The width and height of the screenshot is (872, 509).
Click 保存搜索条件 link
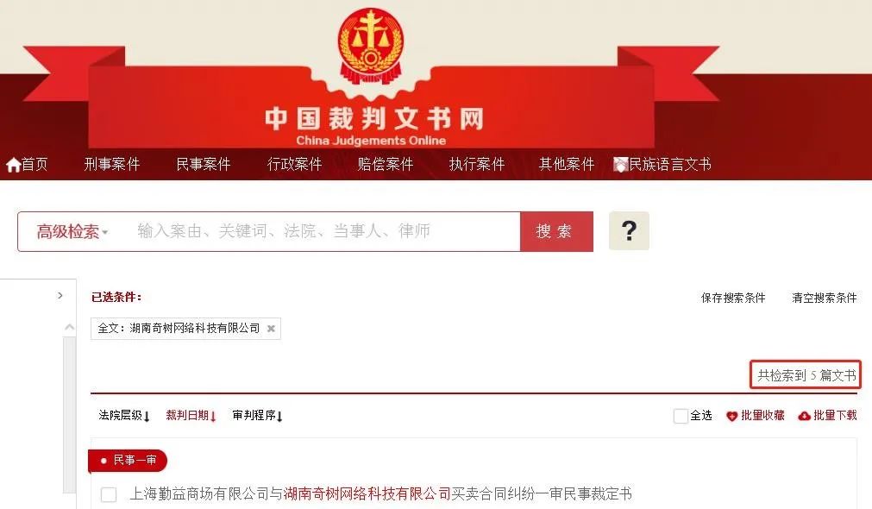click(x=733, y=298)
